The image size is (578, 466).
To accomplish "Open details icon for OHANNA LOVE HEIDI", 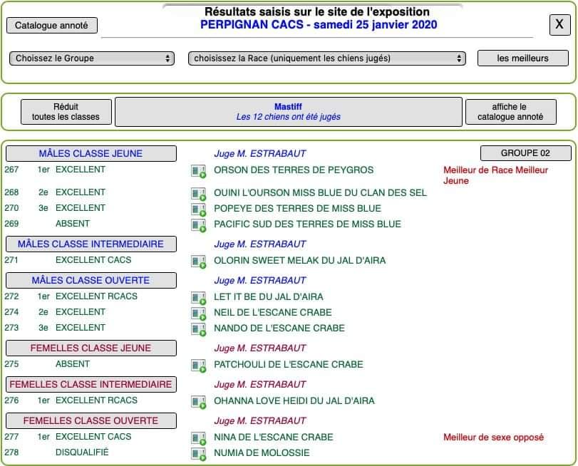I will click(x=198, y=401).
